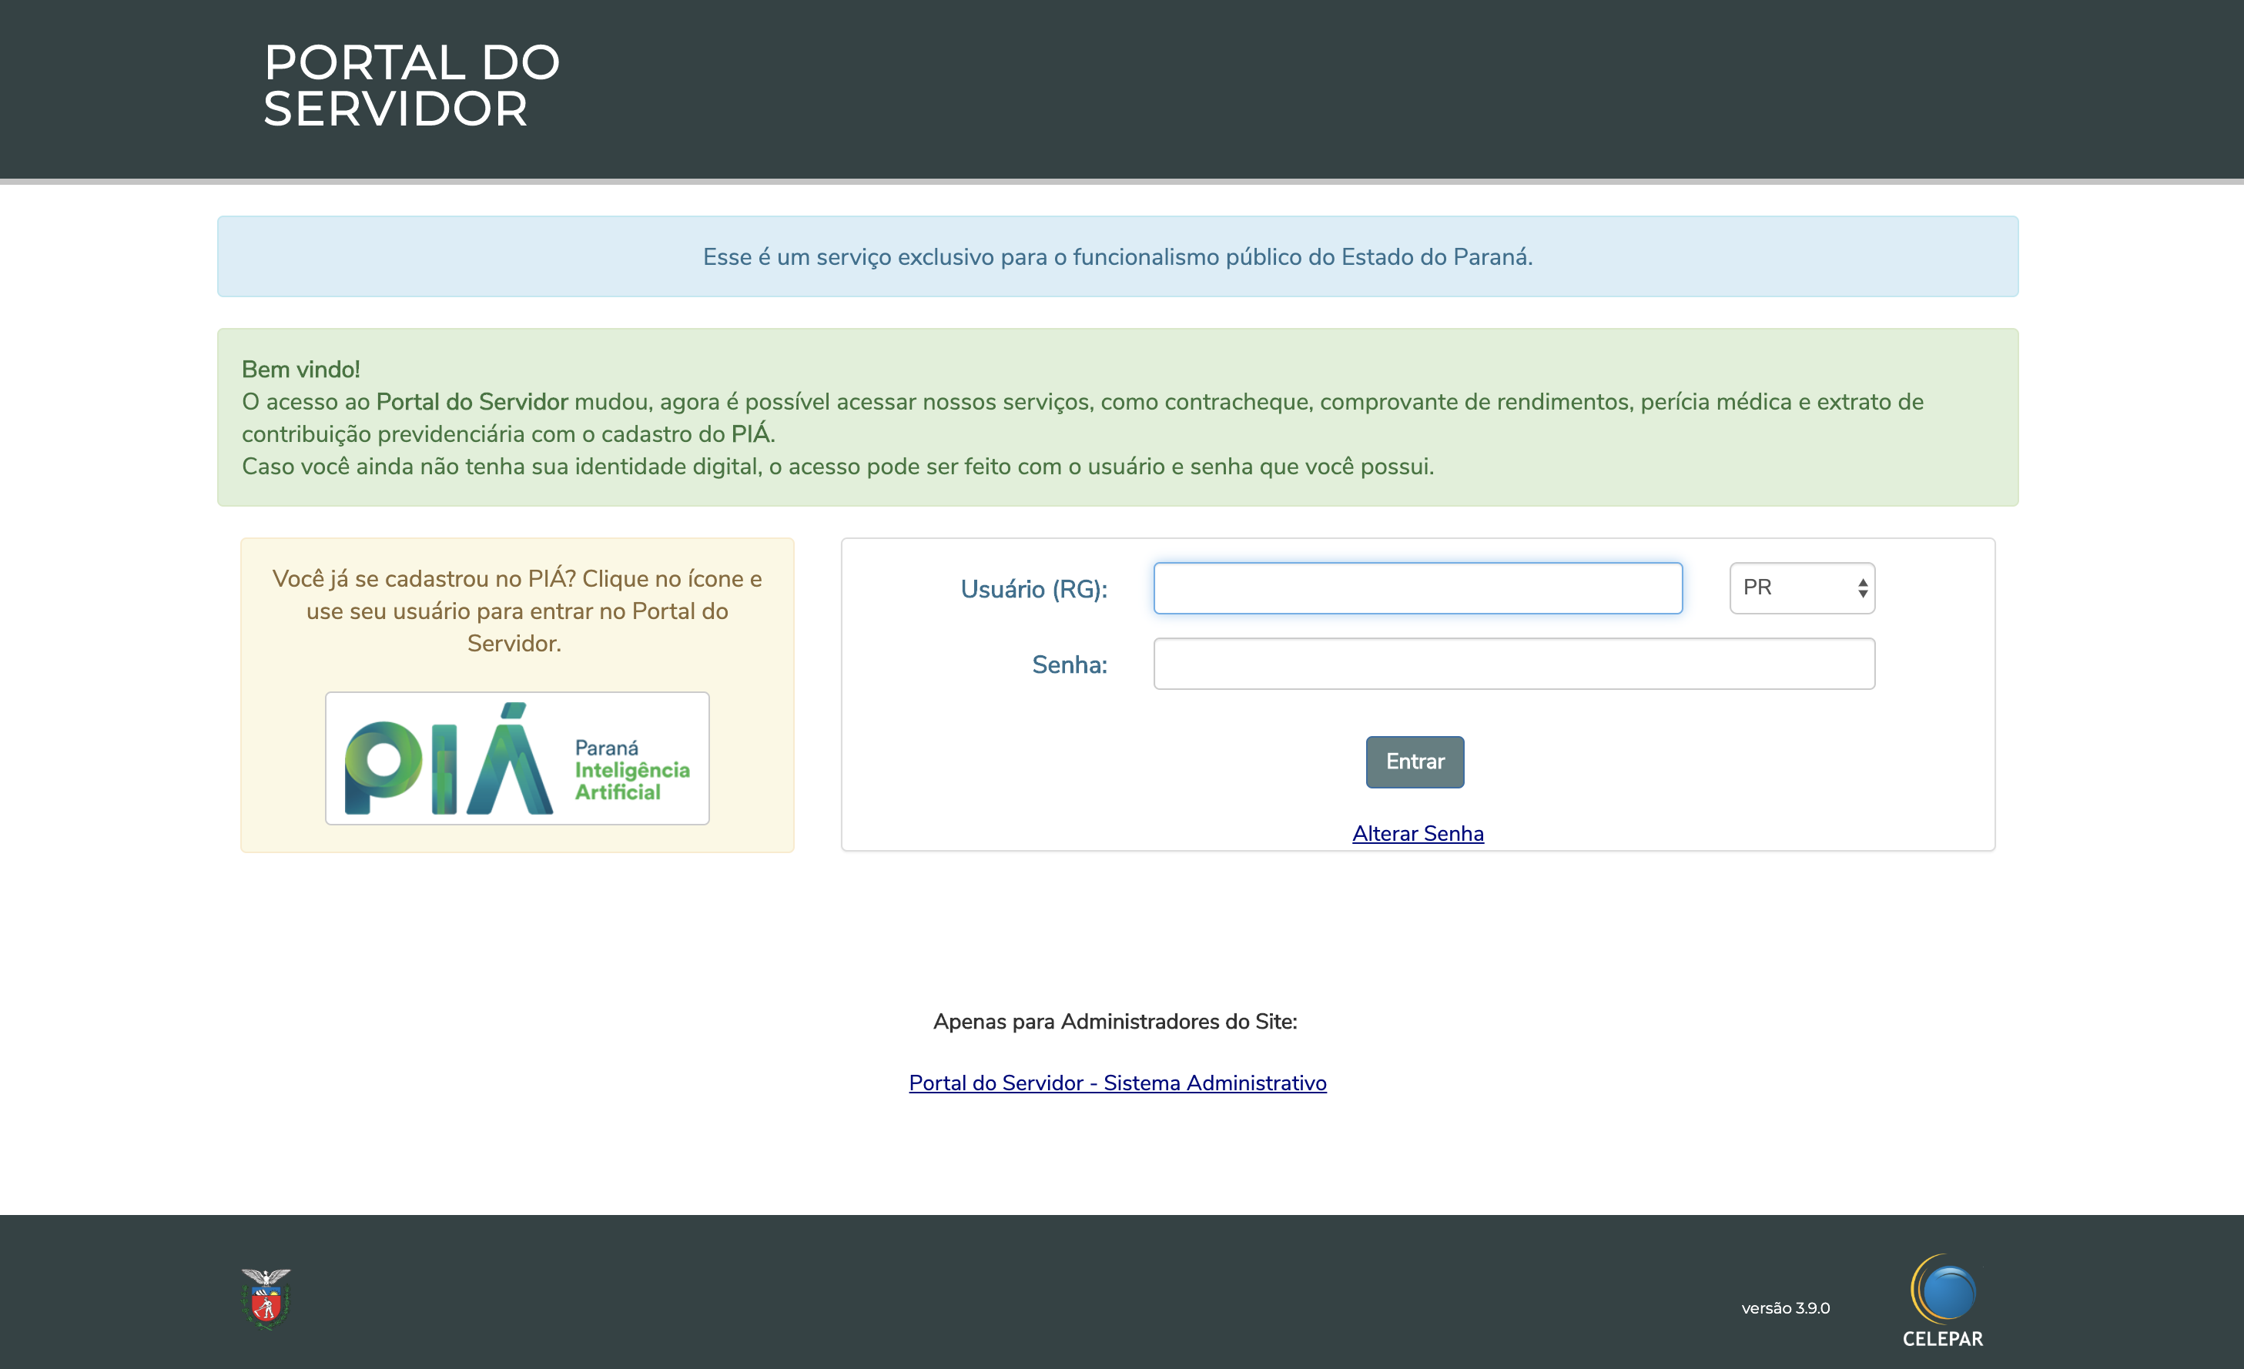This screenshot has height=1369, width=2244.
Task: Click the 'Bem vindo!' heading
Action: point(300,369)
